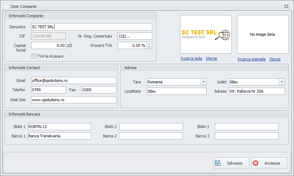Click the Incarca stampila link

point(252,59)
